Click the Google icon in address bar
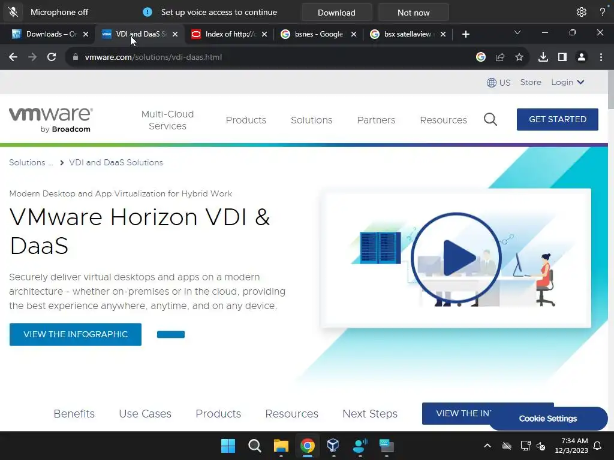Viewport: 614px width, 460px height. pos(481,57)
